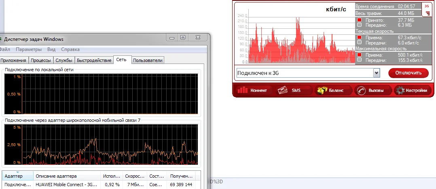Switch to the Процессы tab

pos(41,60)
